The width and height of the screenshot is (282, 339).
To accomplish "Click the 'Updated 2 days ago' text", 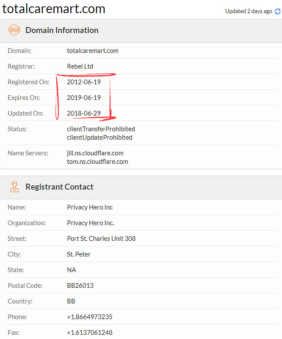I will point(249,11).
